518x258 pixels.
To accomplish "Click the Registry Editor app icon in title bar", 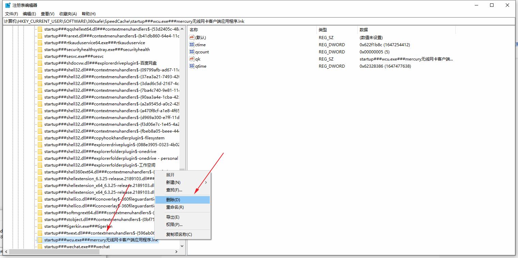I will pyautogui.click(x=7, y=5).
